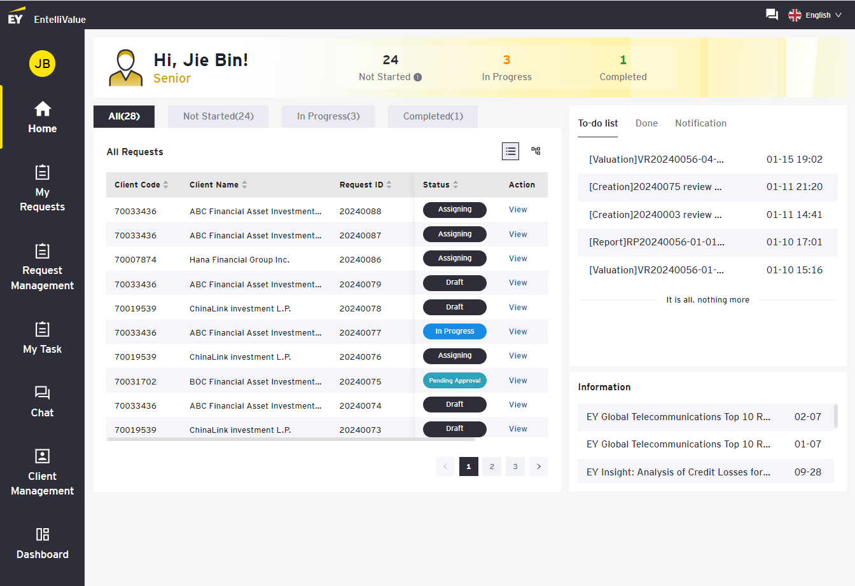Open EY Insight Credit Losses article
The width and height of the screenshot is (855, 586).
[706, 472]
